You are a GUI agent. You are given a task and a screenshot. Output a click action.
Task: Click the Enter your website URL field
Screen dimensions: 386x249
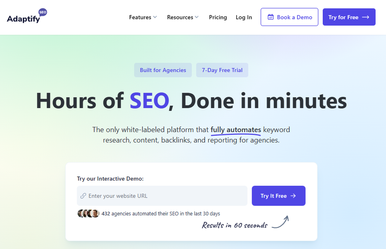[162, 196]
